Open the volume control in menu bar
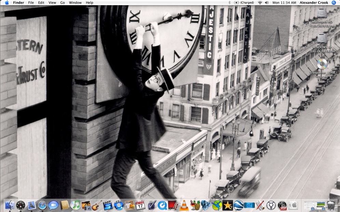The height and width of the screenshot is (212, 340). click(x=267, y=3)
